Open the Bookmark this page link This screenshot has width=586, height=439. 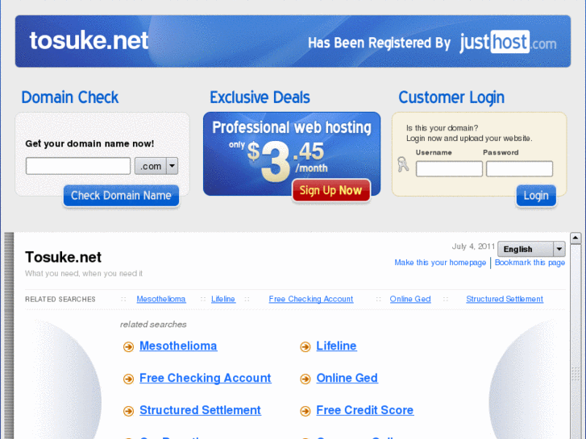pyautogui.click(x=530, y=263)
